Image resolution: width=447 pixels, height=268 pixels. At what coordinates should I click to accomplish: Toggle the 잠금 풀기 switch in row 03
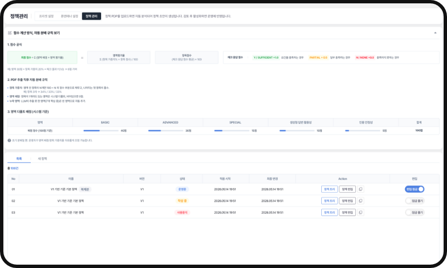point(415,213)
